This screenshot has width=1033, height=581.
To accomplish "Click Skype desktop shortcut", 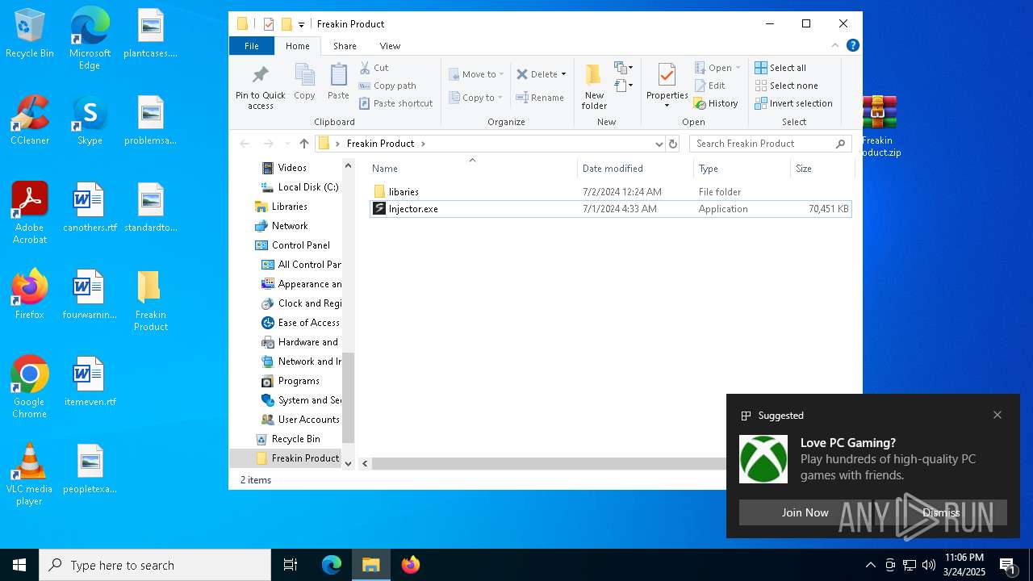I will [x=90, y=121].
